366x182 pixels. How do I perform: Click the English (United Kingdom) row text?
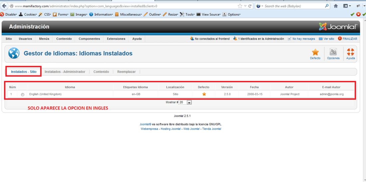(x=45, y=94)
